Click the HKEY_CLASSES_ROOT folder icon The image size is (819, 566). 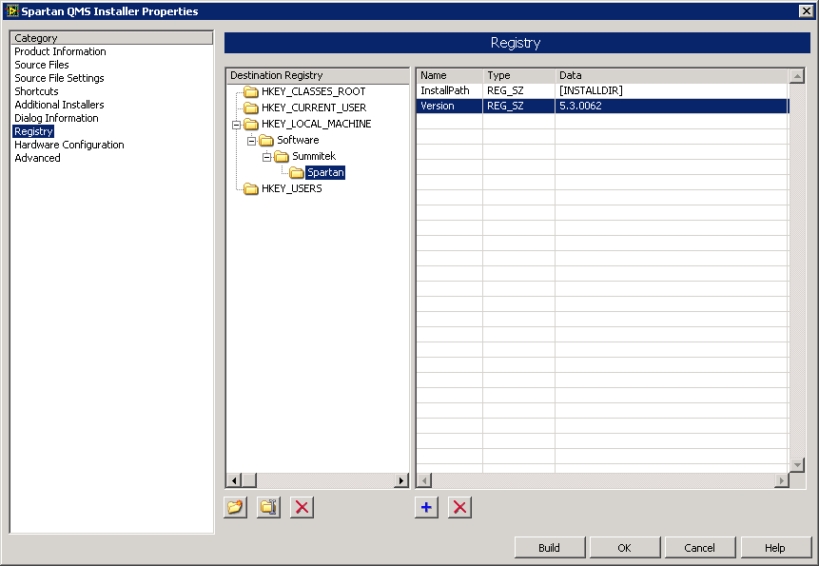[x=251, y=92]
